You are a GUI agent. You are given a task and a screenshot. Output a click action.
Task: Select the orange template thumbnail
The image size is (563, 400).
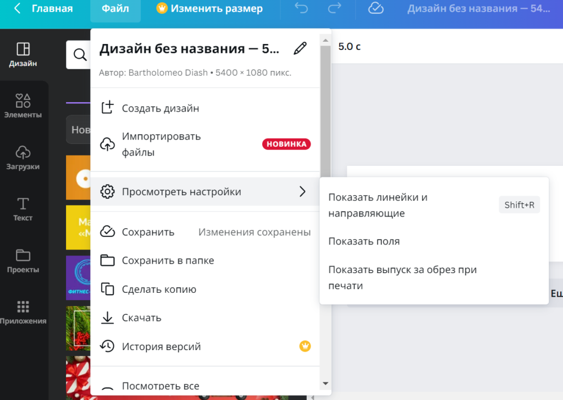[x=78, y=177]
